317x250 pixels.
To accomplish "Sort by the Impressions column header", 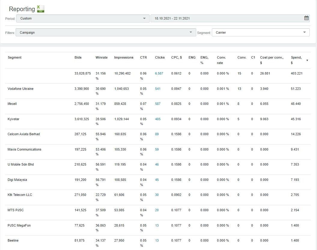I will (123, 57).
